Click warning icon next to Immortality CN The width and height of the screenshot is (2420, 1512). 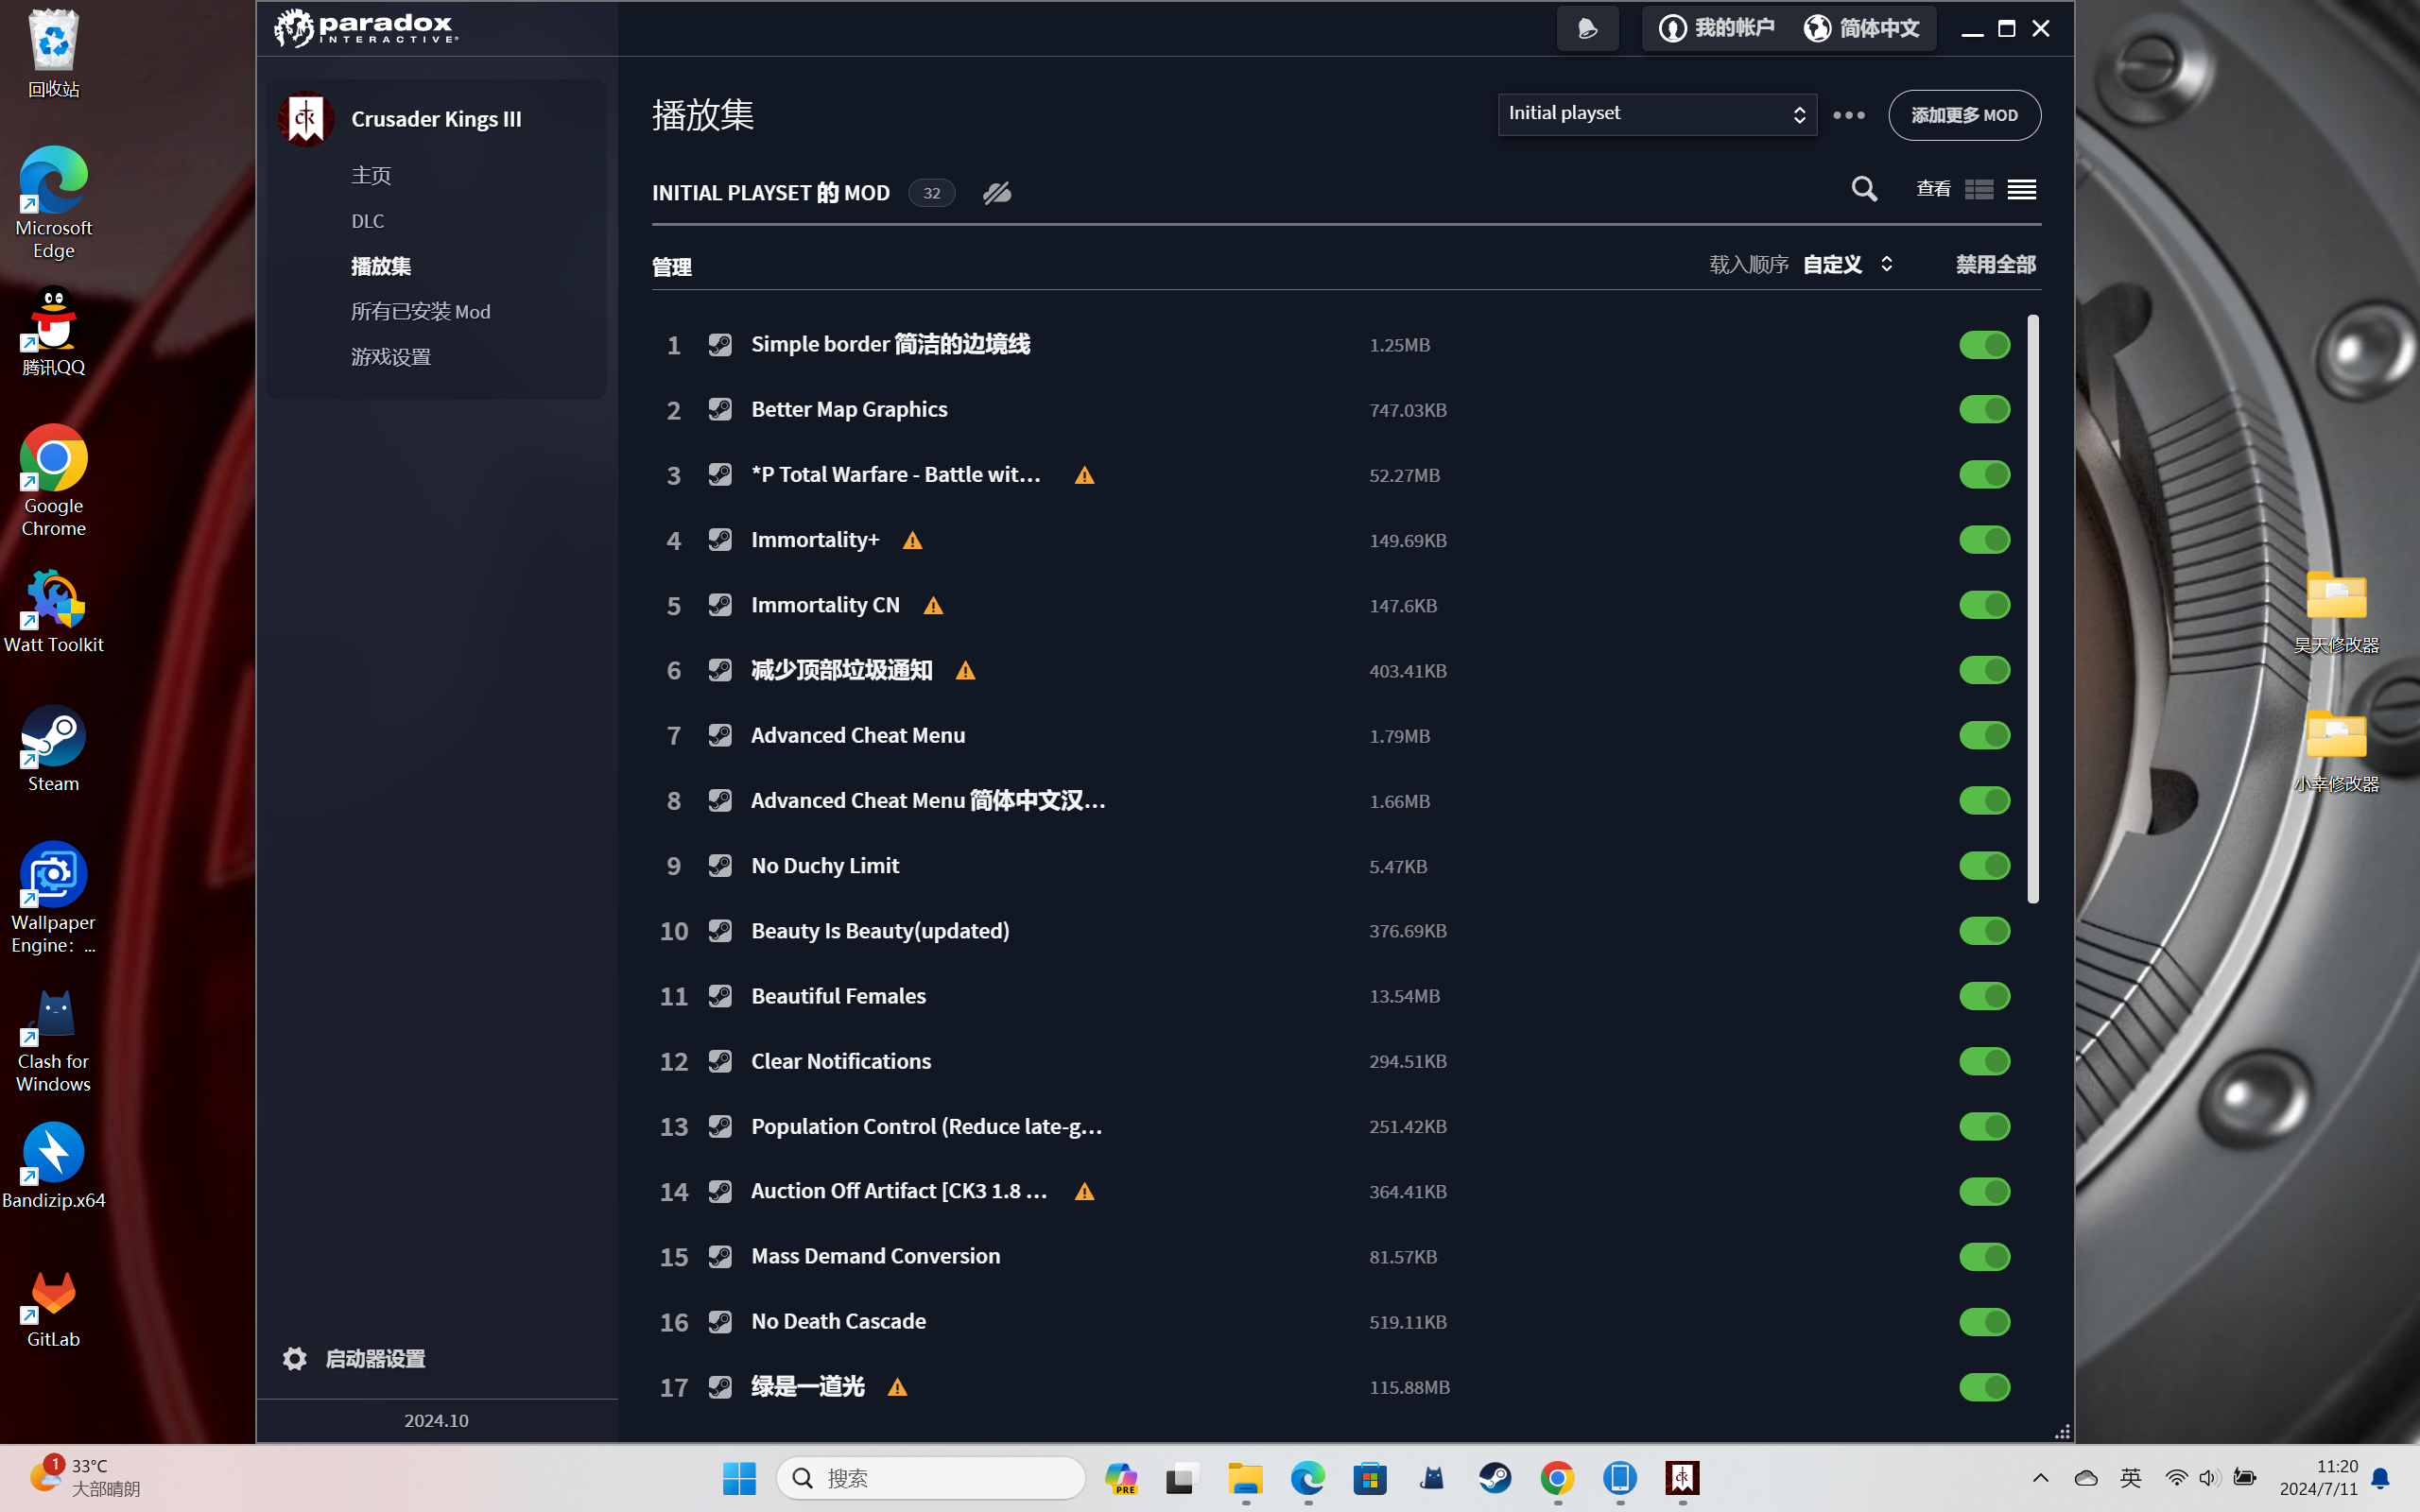tap(933, 606)
